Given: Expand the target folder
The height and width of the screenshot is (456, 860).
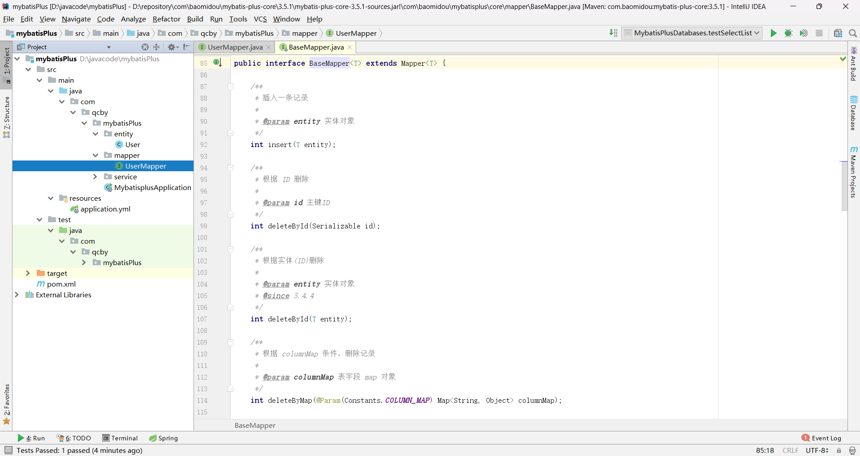Looking at the screenshot, I should click(28, 273).
